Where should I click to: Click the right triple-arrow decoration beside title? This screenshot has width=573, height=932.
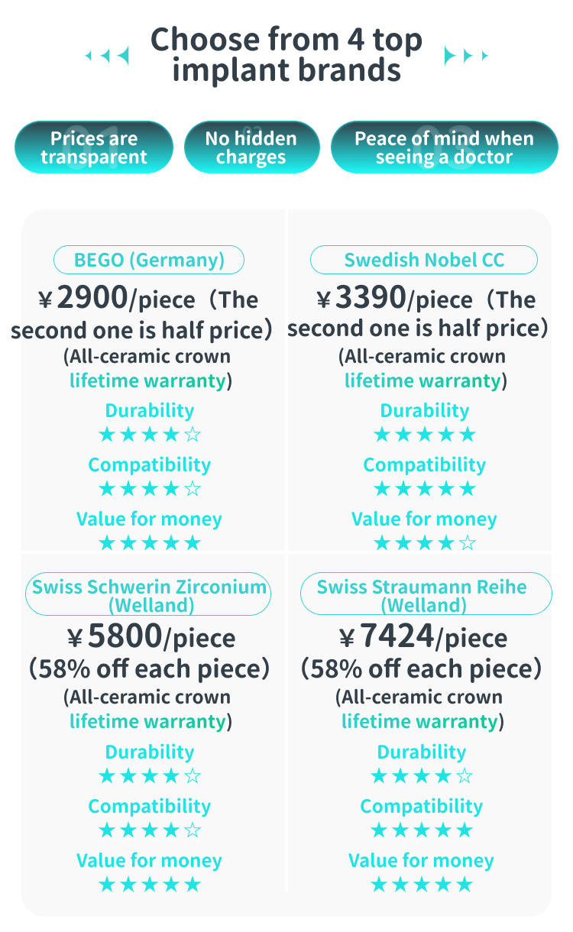465,55
